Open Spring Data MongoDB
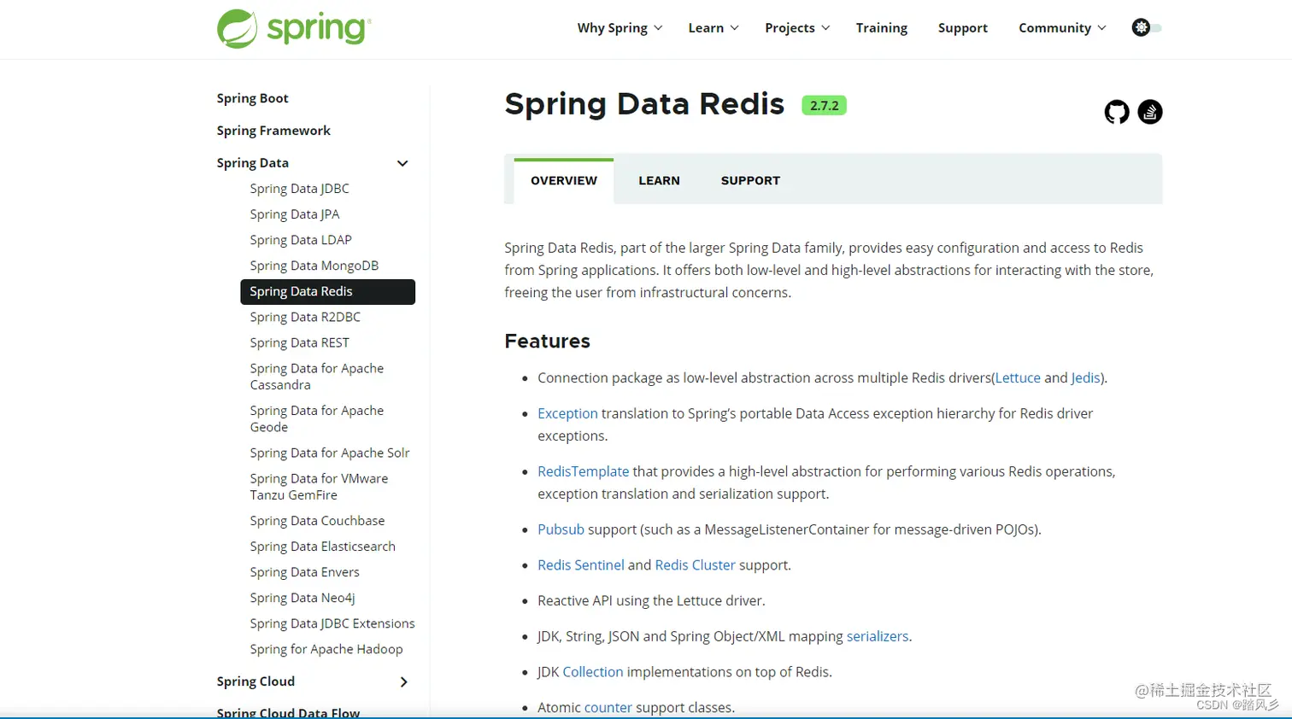The width and height of the screenshot is (1292, 719). point(314,266)
